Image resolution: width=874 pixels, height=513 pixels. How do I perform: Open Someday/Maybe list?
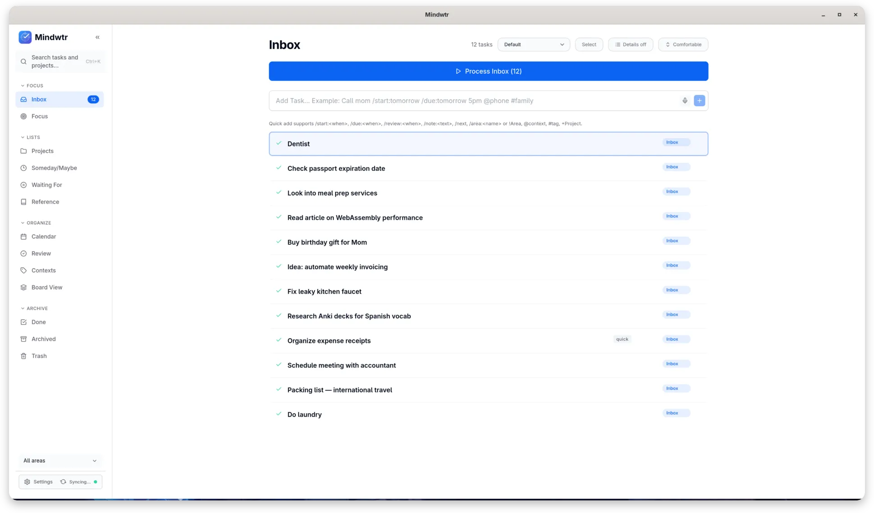coord(59,168)
